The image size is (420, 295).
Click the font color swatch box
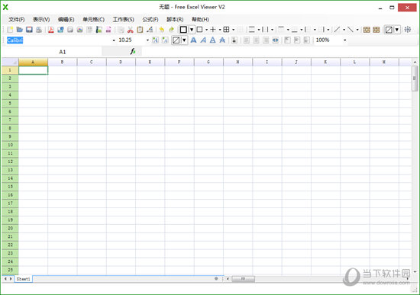[x=176, y=40]
